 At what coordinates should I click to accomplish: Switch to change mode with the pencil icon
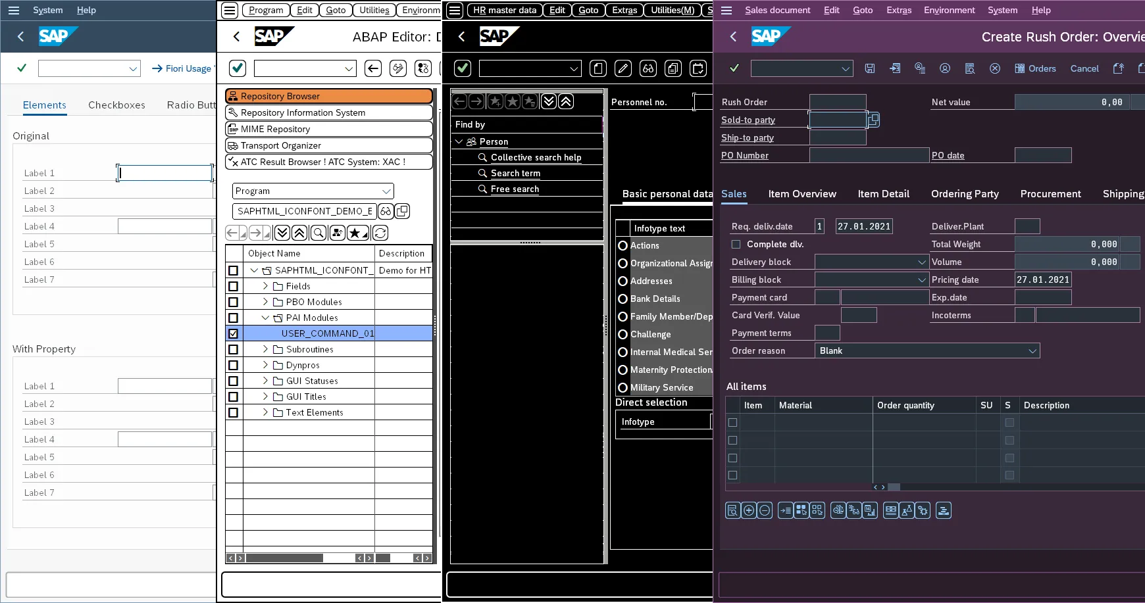coord(623,68)
